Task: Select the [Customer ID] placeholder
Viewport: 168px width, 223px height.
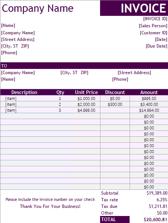Action: [154, 33]
